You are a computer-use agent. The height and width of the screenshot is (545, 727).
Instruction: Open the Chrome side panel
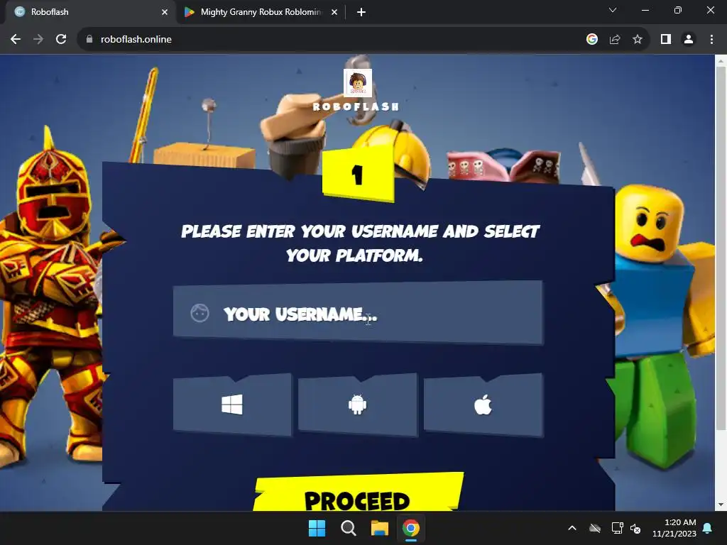[x=666, y=40]
